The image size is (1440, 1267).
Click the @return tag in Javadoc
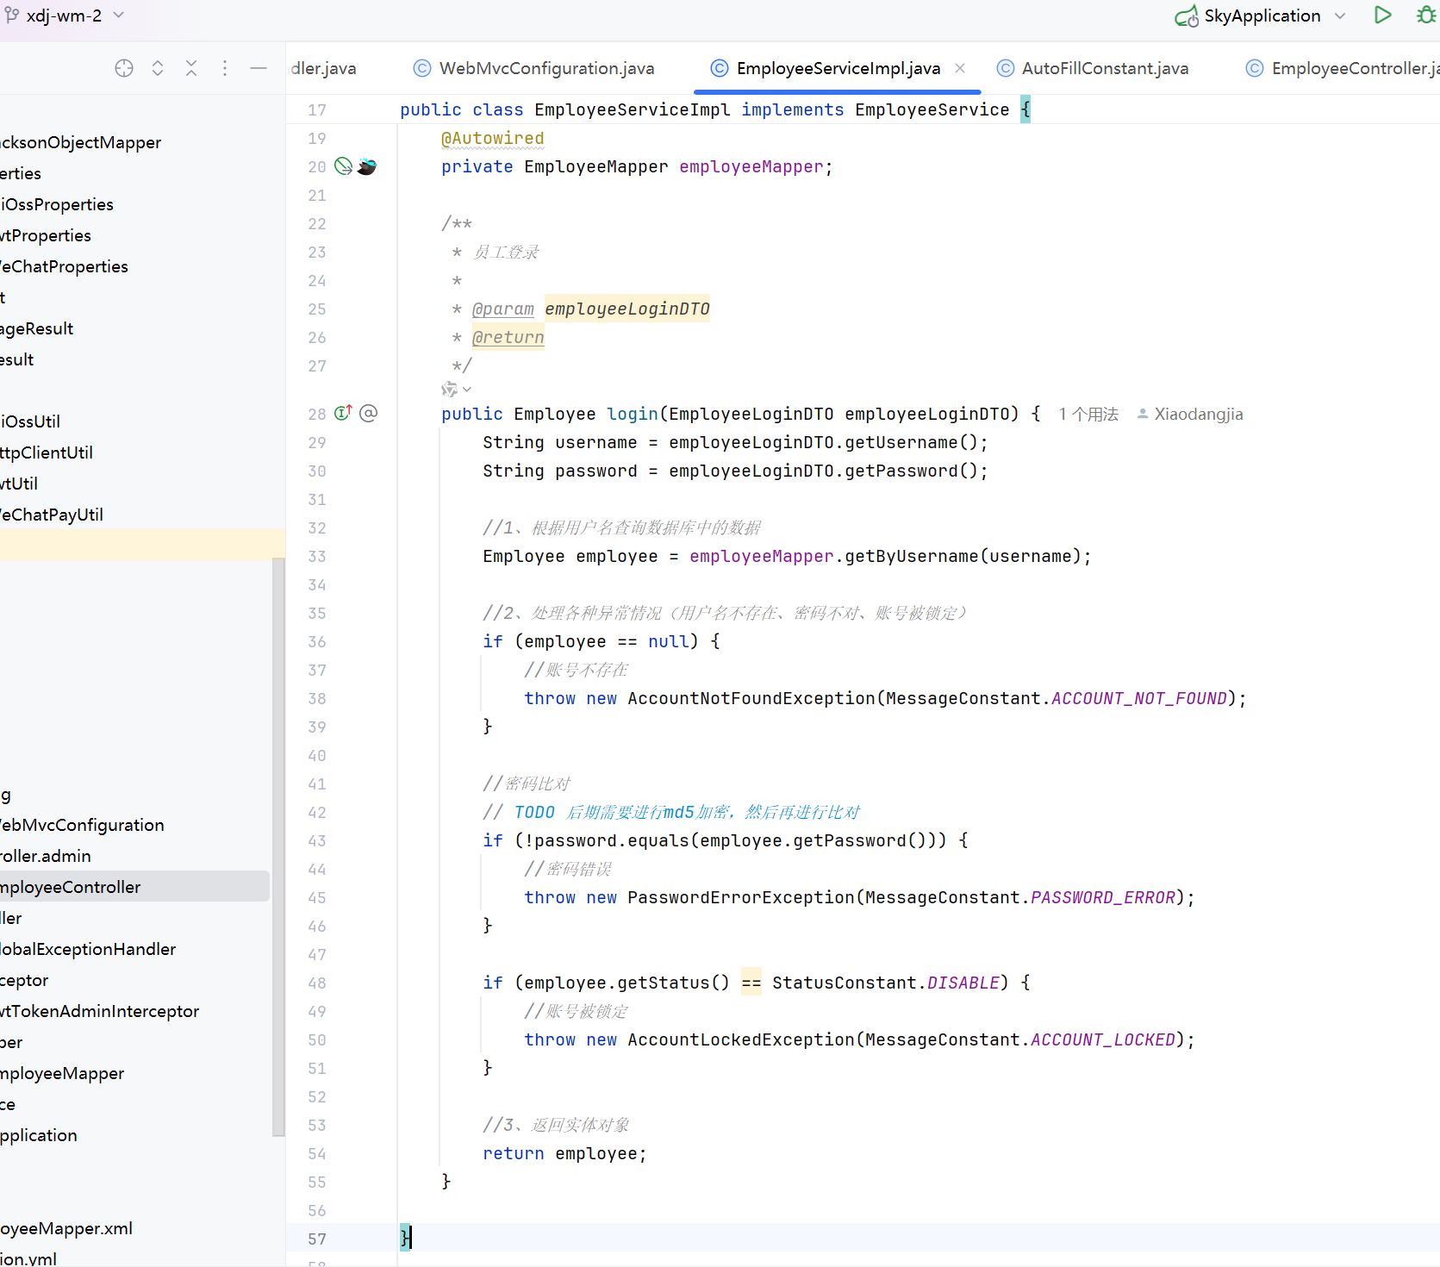pyautogui.click(x=508, y=337)
